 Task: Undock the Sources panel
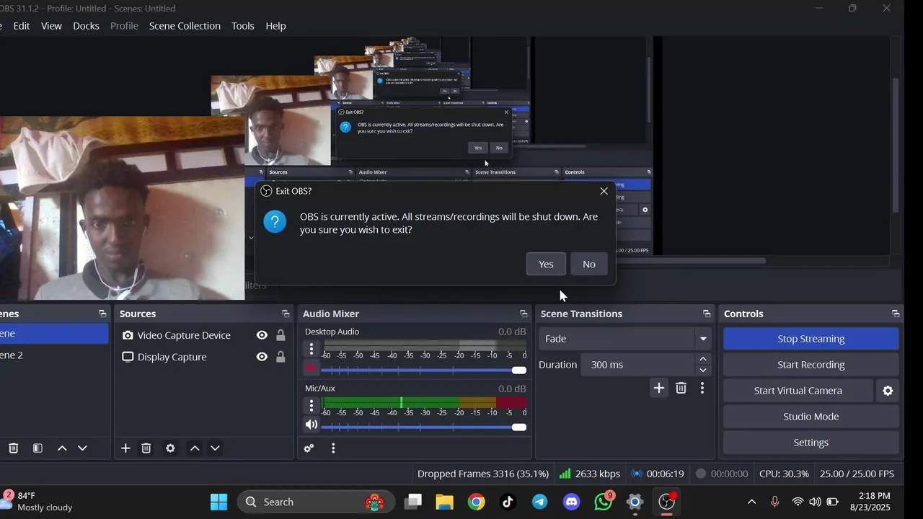pyautogui.click(x=286, y=314)
